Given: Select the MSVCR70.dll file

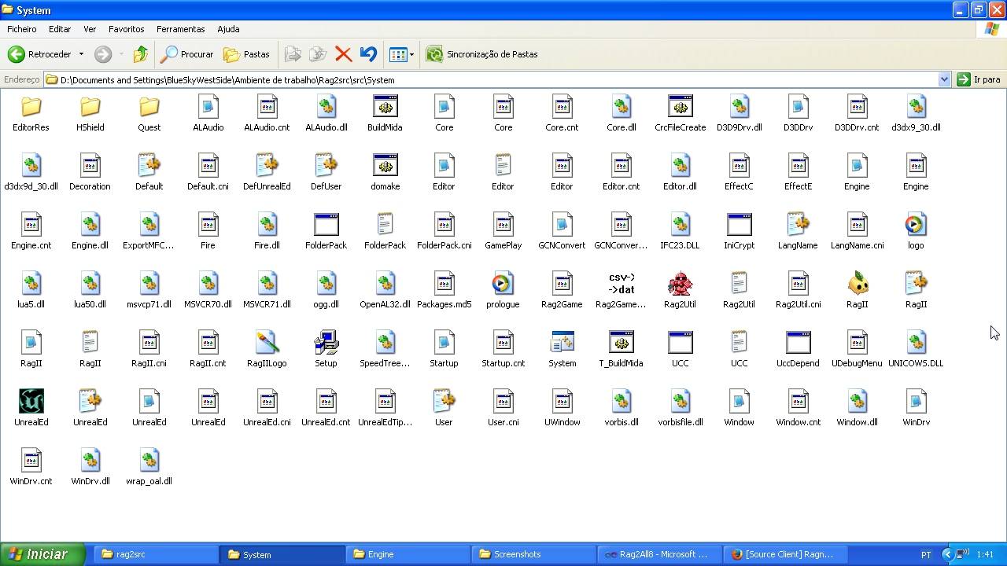Looking at the screenshot, I should pyautogui.click(x=208, y=290).
